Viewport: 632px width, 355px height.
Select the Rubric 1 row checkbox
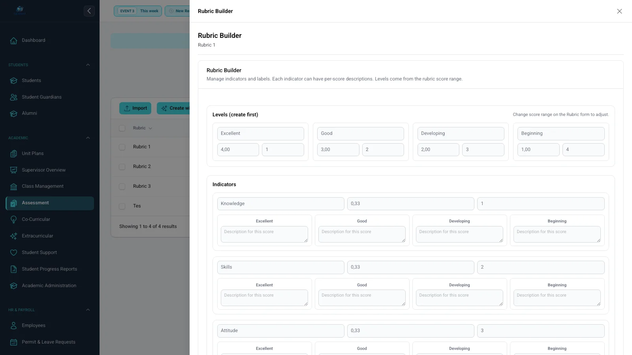point(122,147)
